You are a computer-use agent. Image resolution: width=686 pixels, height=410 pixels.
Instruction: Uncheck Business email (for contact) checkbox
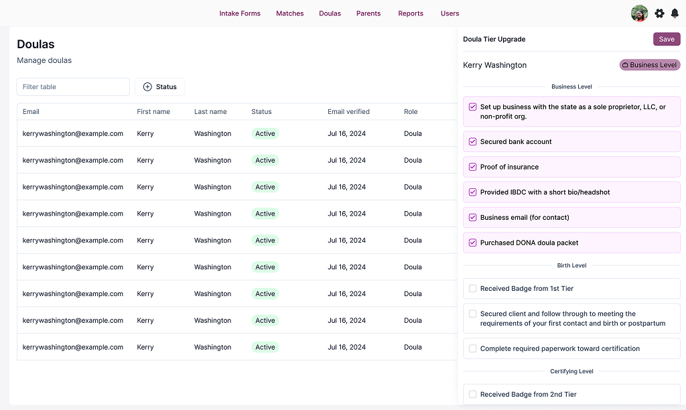473,218
